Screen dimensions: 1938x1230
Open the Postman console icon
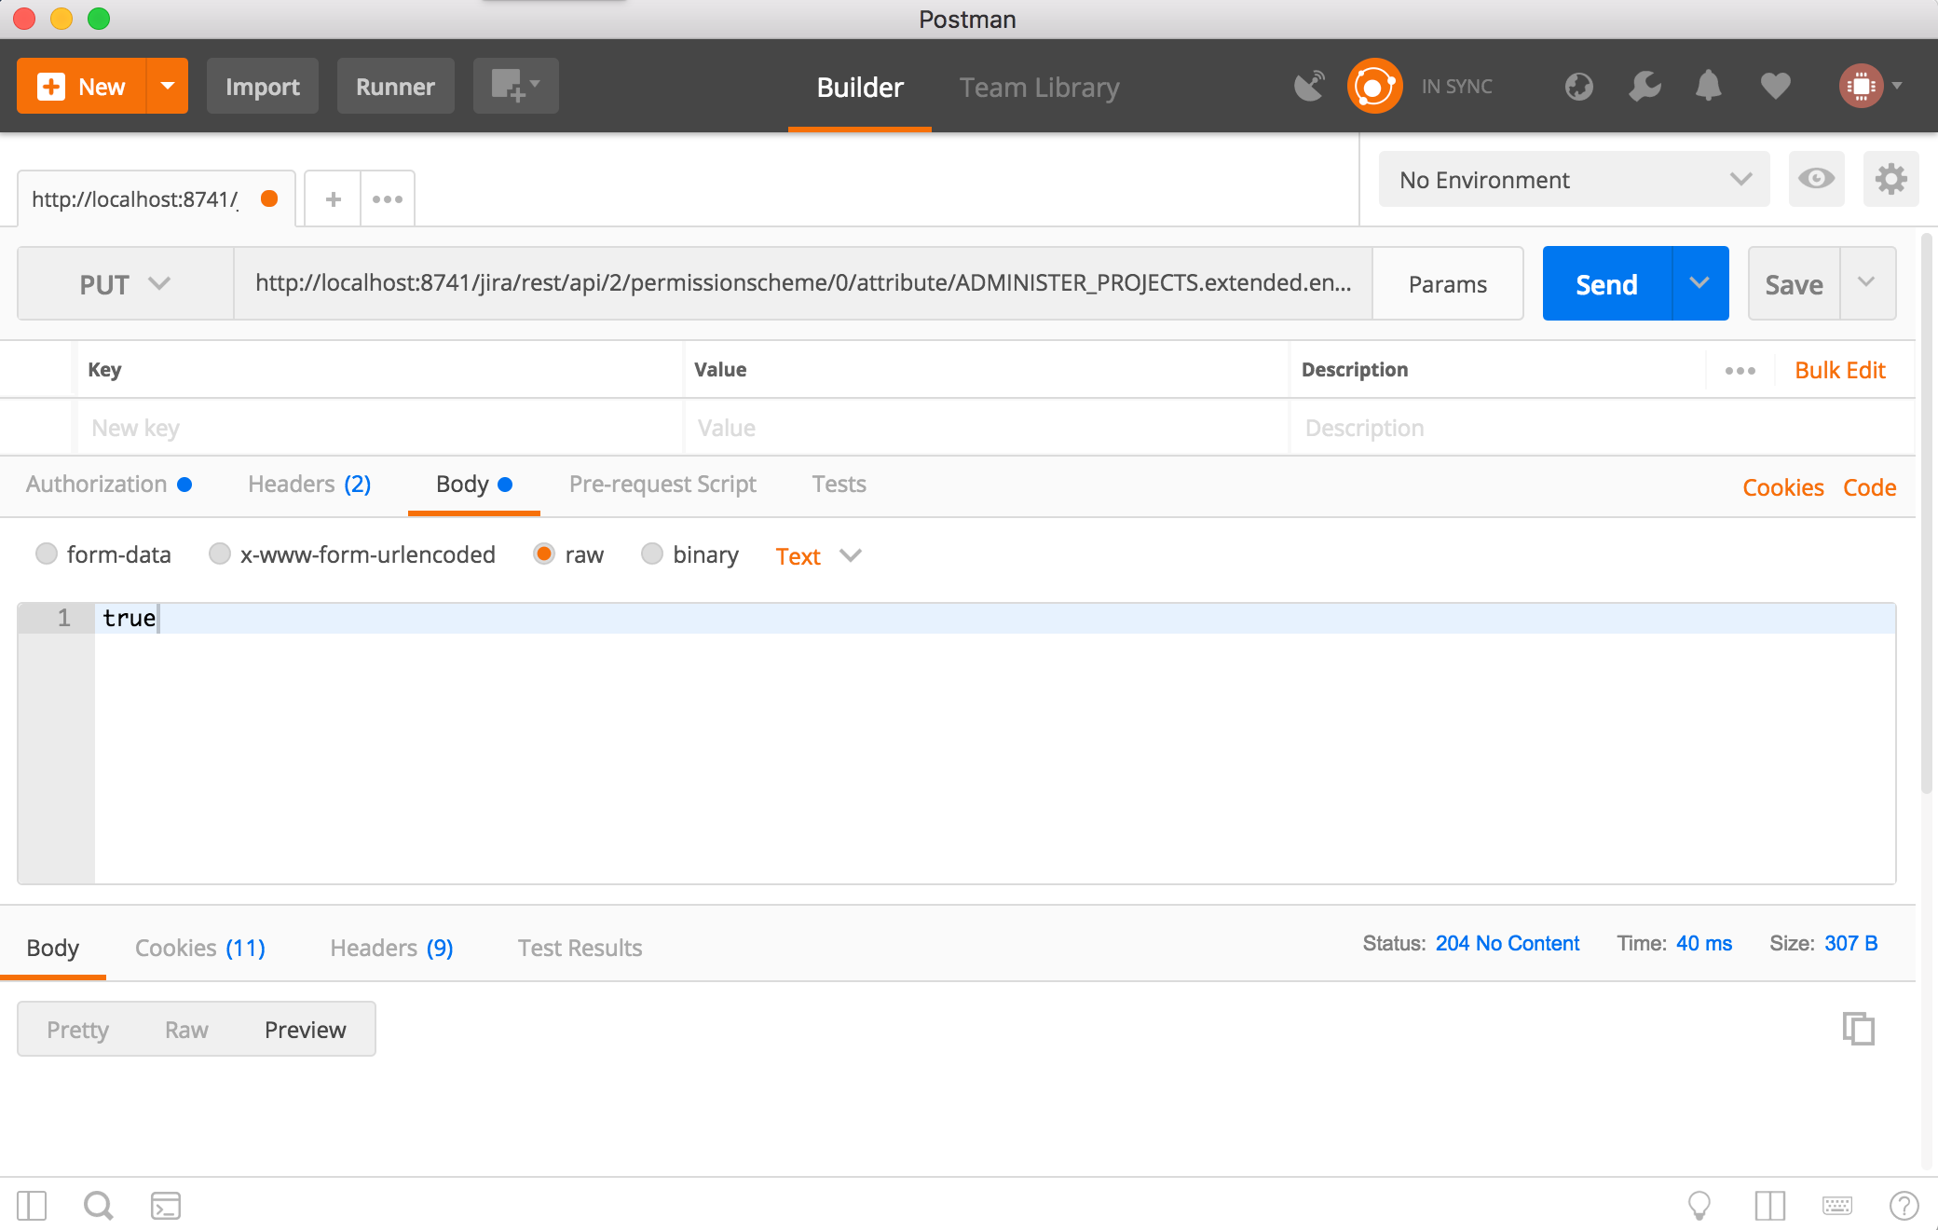tap(166, 1206)
